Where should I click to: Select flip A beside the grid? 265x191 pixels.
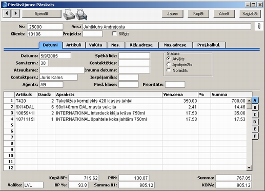255,100
